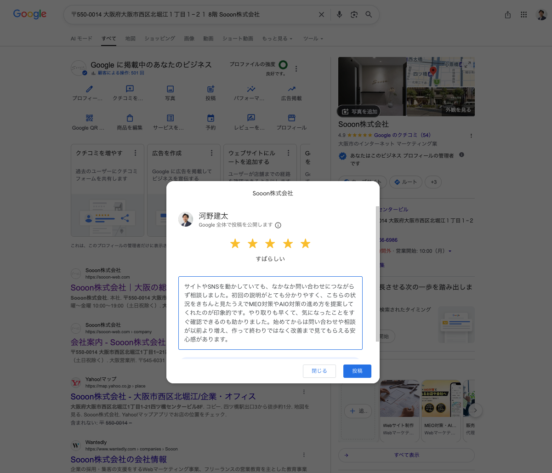The image size is (552, 473).
Task: Open the パフォーマ… performance icon
Action: pos(251,89)
